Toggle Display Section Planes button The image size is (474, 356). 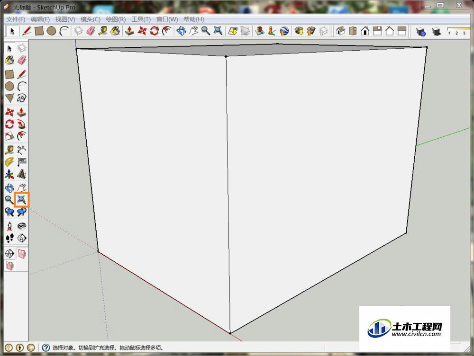pos(21,254)
